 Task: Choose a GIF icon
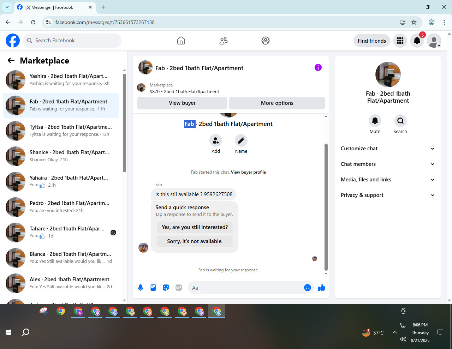179,288
